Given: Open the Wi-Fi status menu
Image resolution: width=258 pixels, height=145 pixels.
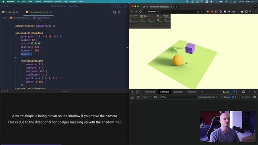Looking at the screenshot, I should pos(226,2).
